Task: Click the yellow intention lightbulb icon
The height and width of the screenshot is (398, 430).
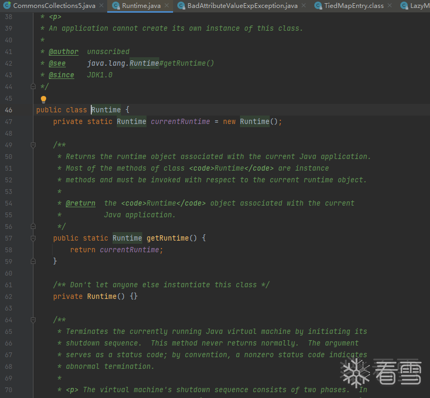Action: tap(44, 99)
